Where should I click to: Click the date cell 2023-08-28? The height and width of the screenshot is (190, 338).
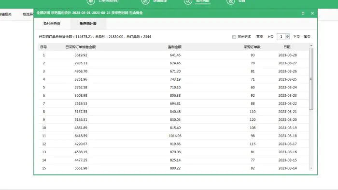click(x=287, y=55)
